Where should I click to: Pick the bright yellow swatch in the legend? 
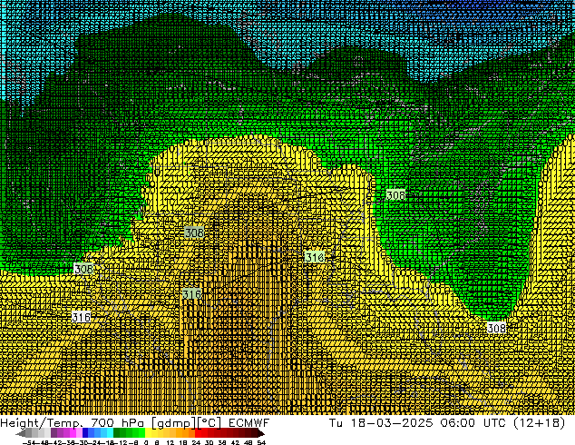click(148, 433)
